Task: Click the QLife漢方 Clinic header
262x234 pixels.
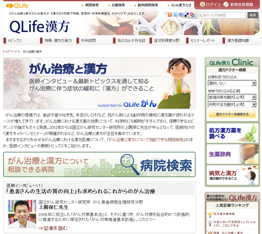Action: pyautogui.click(x=231, y=63)
